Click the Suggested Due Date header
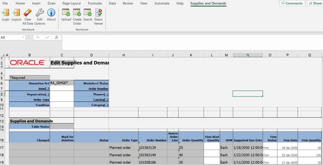Screen dimensions: 323x165 tap(248, 137)
